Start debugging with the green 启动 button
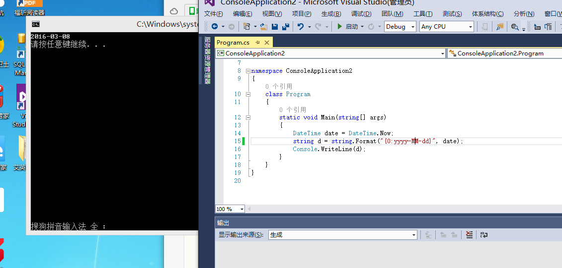 click(347, 26)
